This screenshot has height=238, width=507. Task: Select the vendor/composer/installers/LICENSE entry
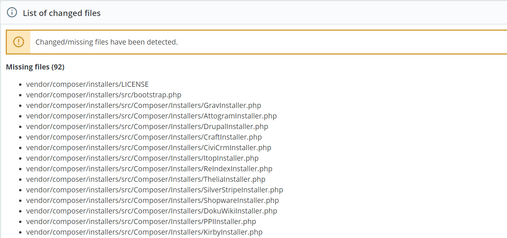[x=87, y=84]
